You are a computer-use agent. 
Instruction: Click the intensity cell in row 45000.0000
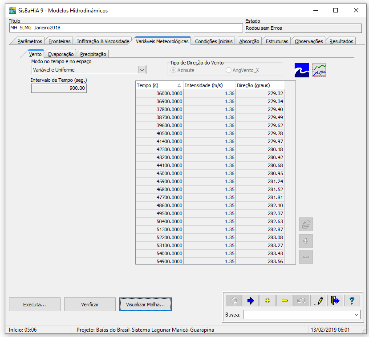pos(210,173)
